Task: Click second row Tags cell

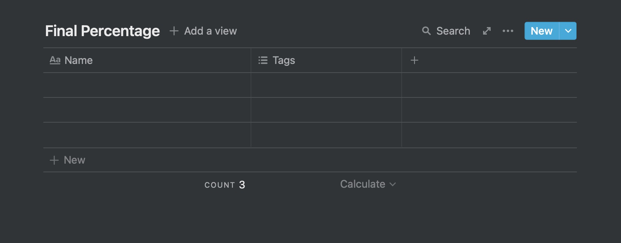Action: (326, 110)
